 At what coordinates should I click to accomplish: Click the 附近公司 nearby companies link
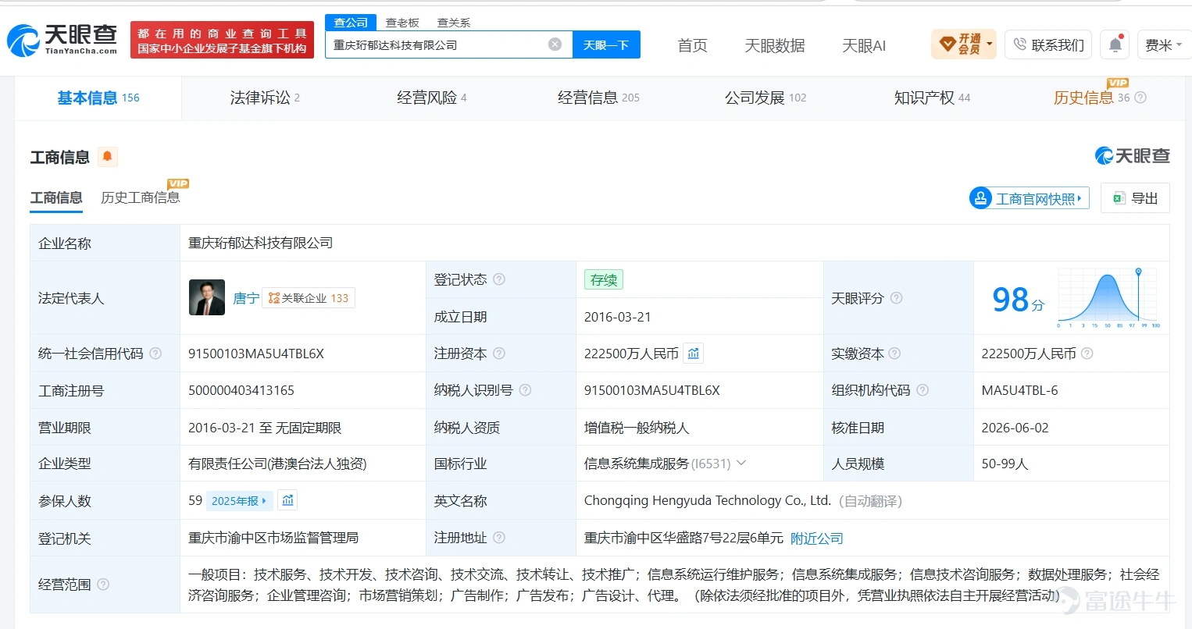pyautogui.click(x=817, y=538)
